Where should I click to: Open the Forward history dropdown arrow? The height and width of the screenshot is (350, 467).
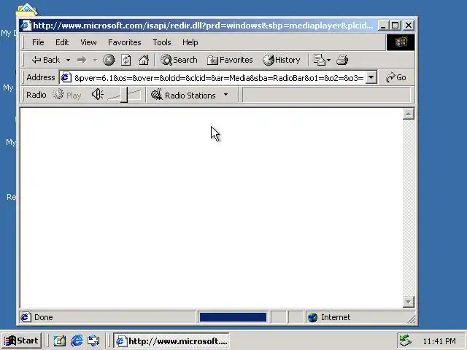pyautogui.click(x=95, y=60)
